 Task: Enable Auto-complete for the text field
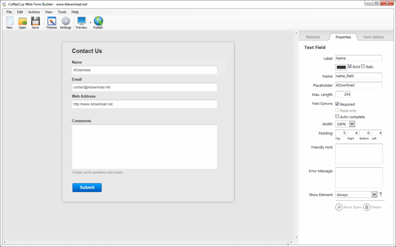click(x=337, y=116)
